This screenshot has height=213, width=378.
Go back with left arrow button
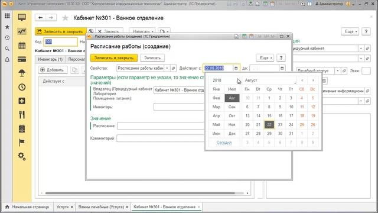click(41, 18)
